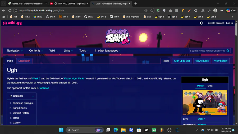The image size is (238, 134).
Task: Open the Friday Night Funkin' link
Action: (x=75, y=79)
